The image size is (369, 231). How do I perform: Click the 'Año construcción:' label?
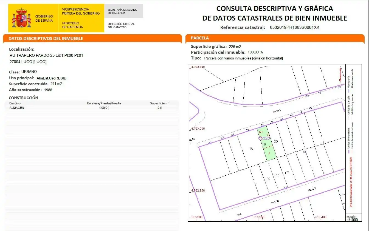(x=25, y=90)
